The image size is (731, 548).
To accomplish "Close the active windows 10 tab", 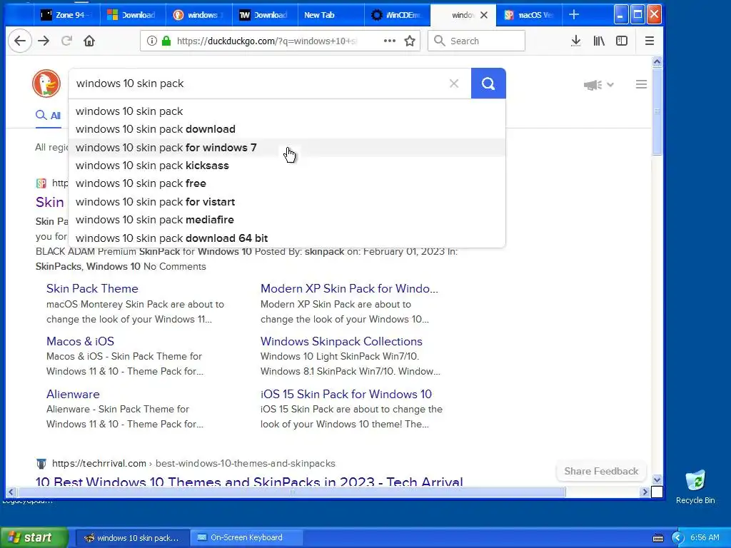I will pyautogui.click(x=484, y=15).
